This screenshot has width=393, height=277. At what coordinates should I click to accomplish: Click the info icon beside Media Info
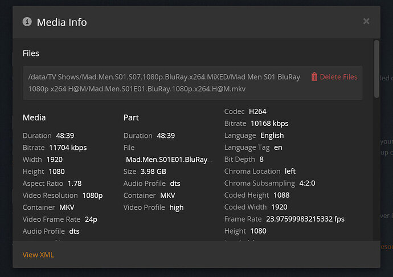pos(27,22)
